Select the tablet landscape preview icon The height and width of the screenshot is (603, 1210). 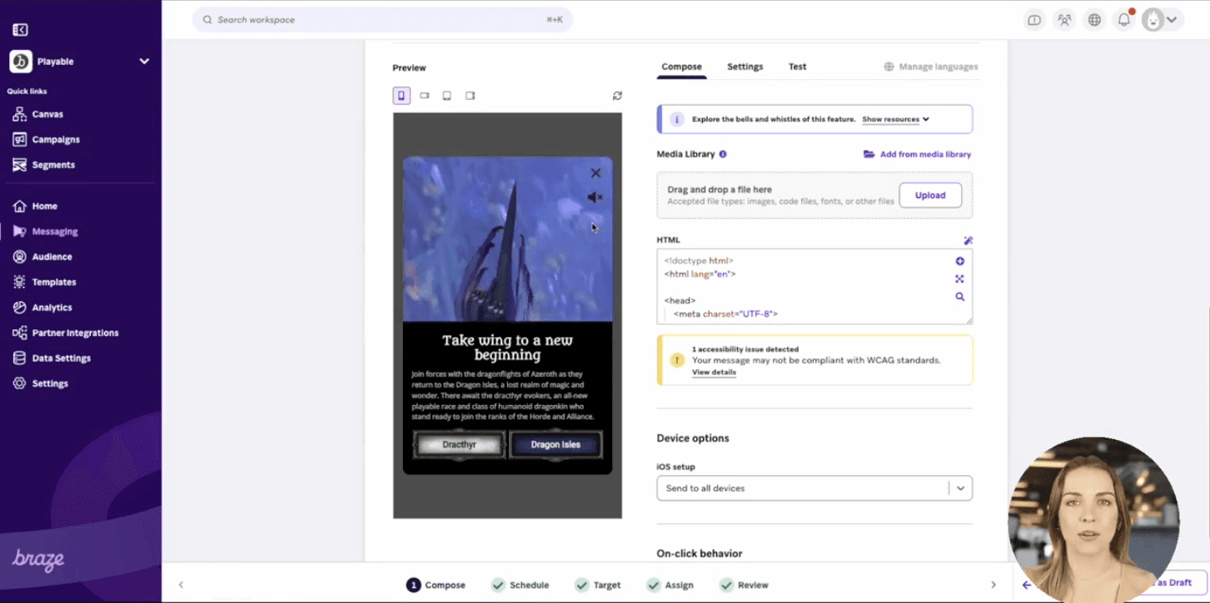pos(471,96)
